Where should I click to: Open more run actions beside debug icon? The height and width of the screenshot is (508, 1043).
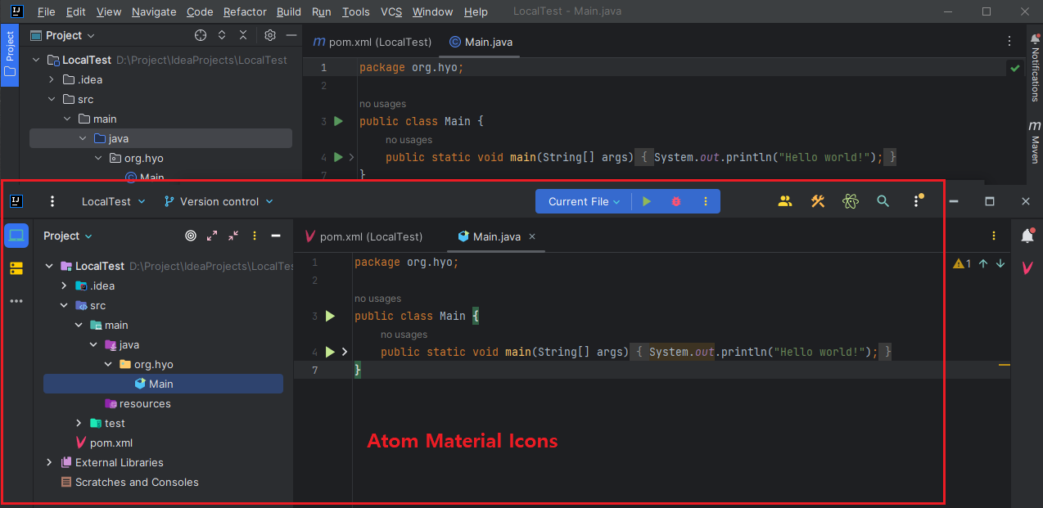pyautogui.click(x=705, y=201)
